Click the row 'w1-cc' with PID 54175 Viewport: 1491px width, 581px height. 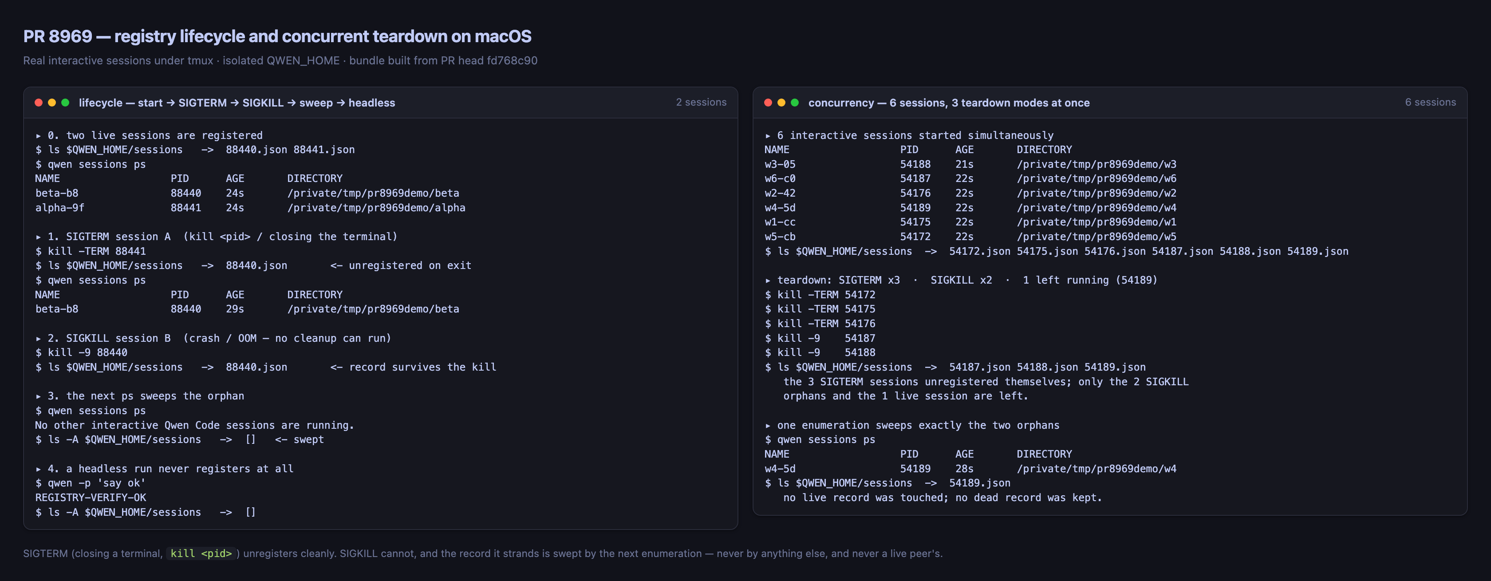pyautogui.click(x=970, y=221)
